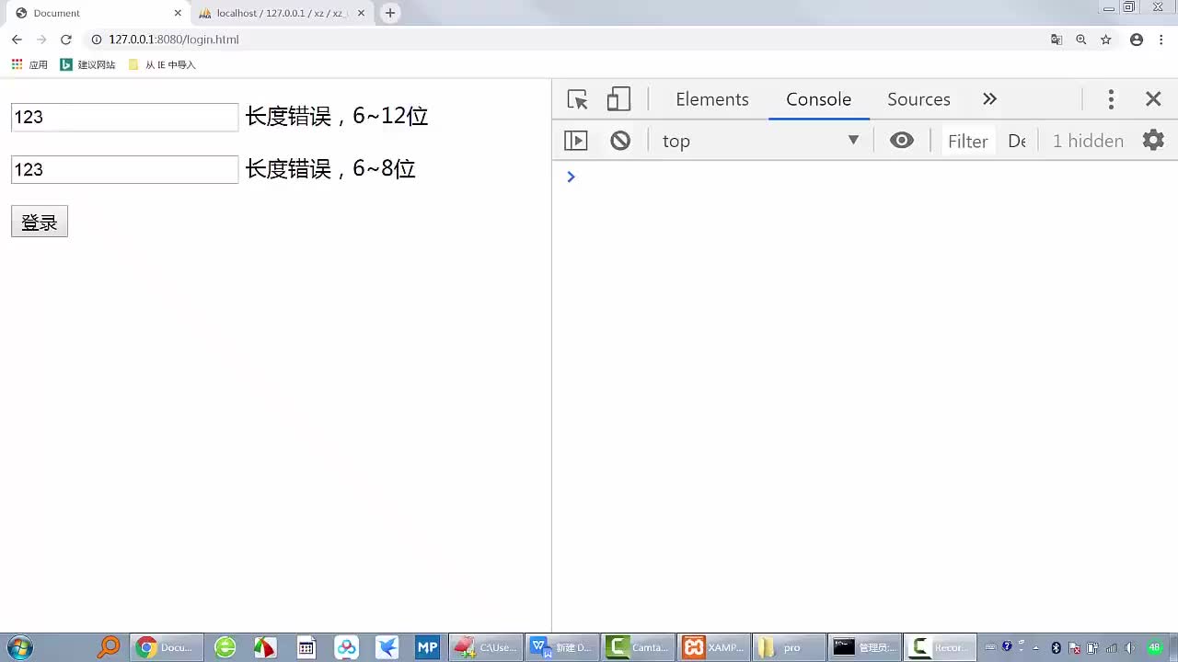Bookmark this page with the star icon

pyautogui.click(x=1106, y=40)
